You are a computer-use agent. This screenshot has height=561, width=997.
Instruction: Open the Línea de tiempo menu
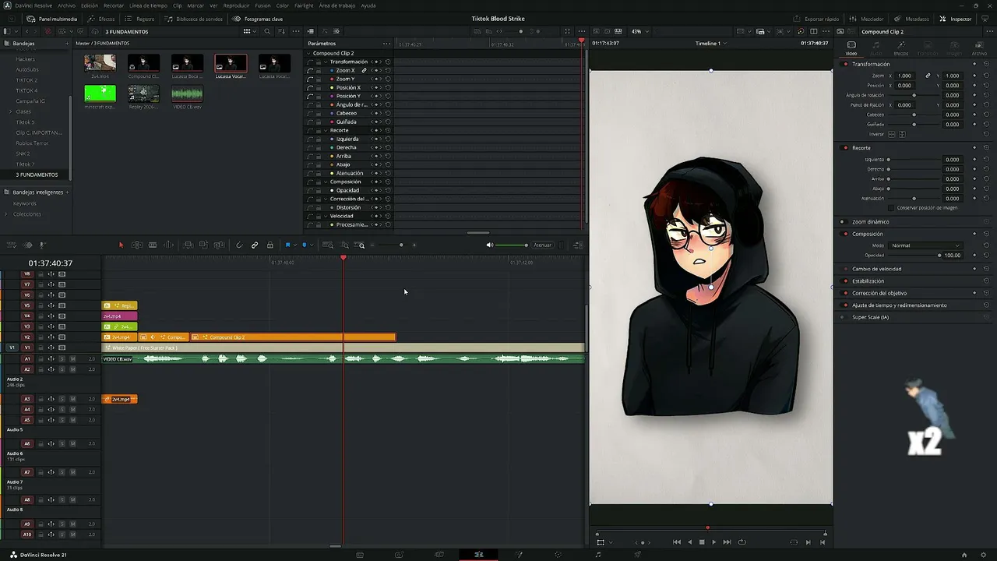148,5
